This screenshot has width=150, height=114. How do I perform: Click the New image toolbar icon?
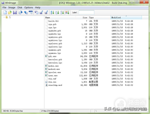5,12
